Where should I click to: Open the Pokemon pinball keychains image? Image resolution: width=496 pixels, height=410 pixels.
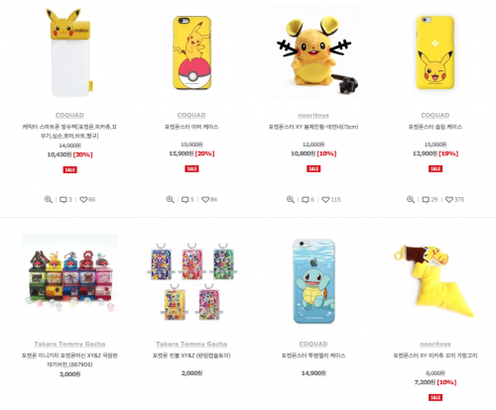(x=191, y=282)
